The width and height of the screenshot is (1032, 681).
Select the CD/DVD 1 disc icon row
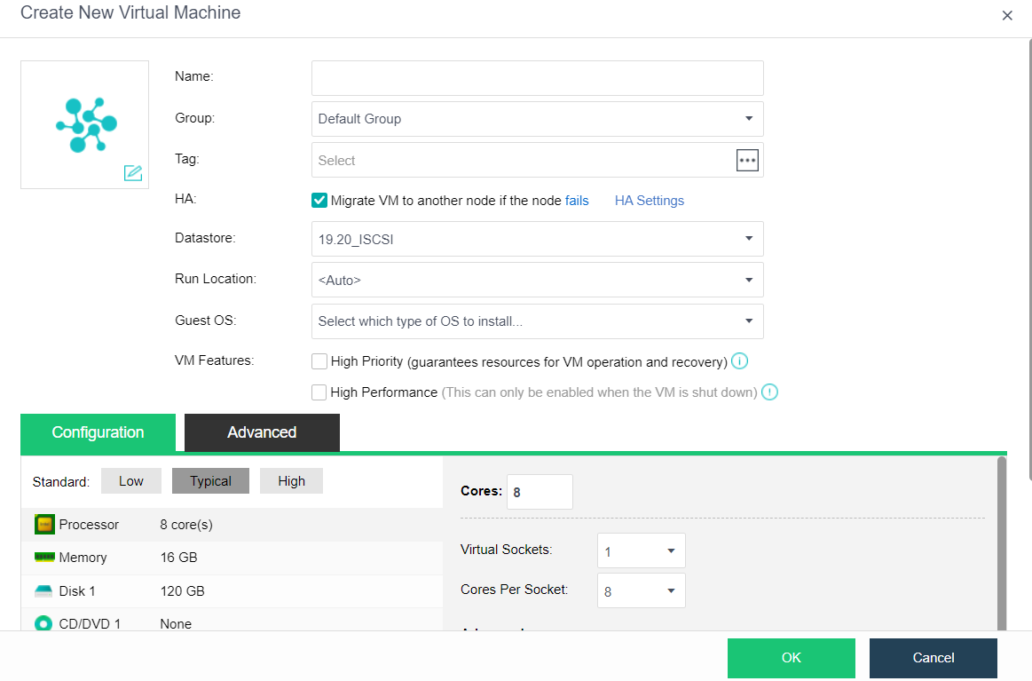click(44, 623)
